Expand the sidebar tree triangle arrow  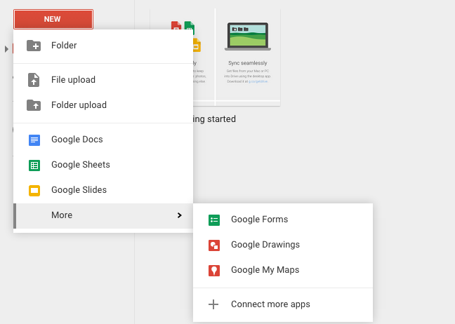coord(6,49)
